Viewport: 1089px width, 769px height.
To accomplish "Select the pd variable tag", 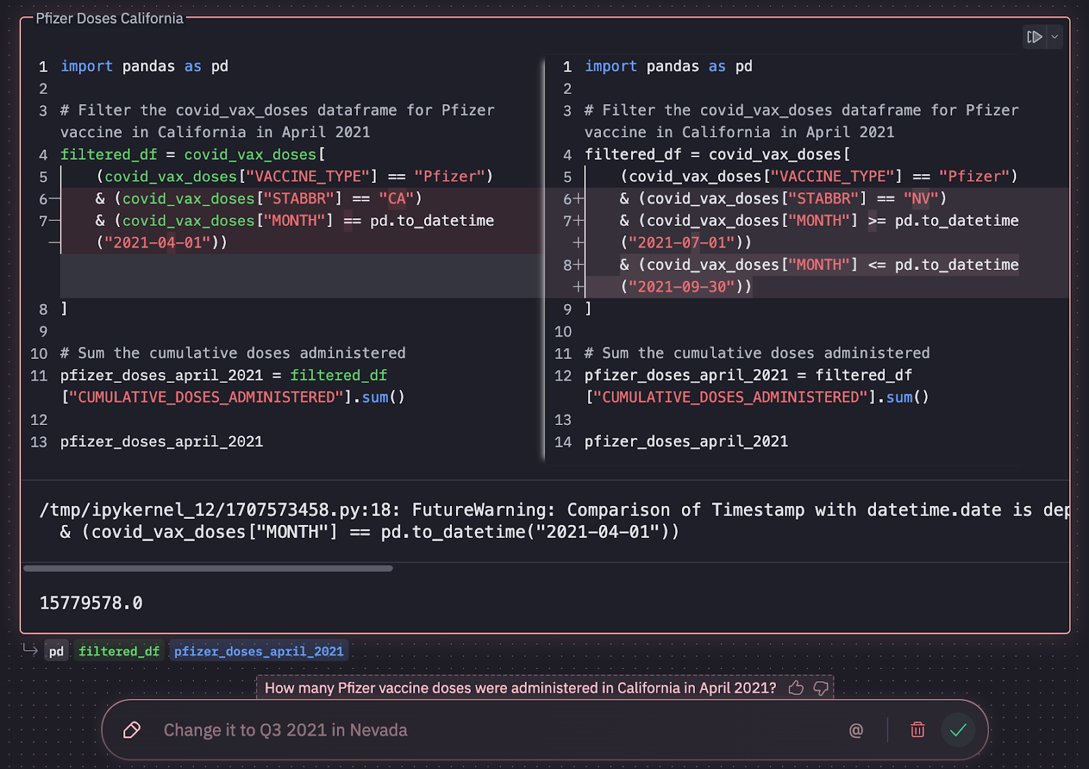I will 56,651.
